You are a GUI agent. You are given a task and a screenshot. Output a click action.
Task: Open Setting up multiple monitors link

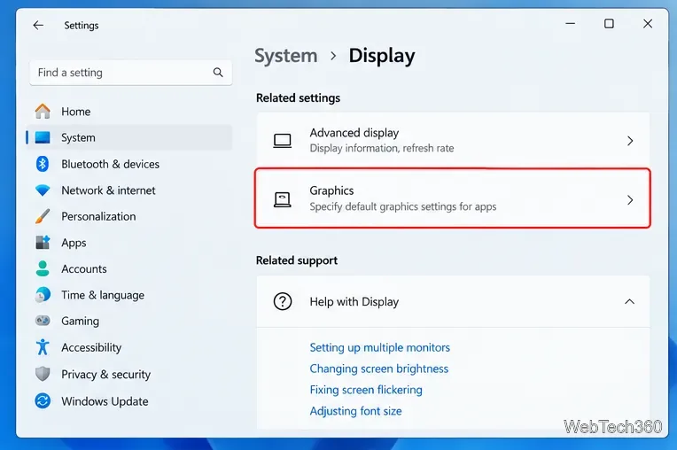pos(379,347)
